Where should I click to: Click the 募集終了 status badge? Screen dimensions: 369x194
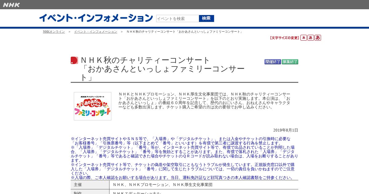click(x=290, y=62)
